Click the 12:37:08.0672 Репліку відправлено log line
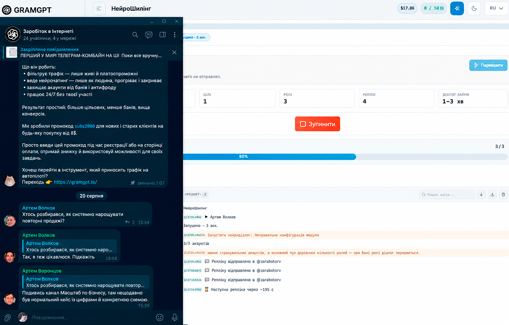This screenshot has height=325, width=509. click(x=233, y=270)
